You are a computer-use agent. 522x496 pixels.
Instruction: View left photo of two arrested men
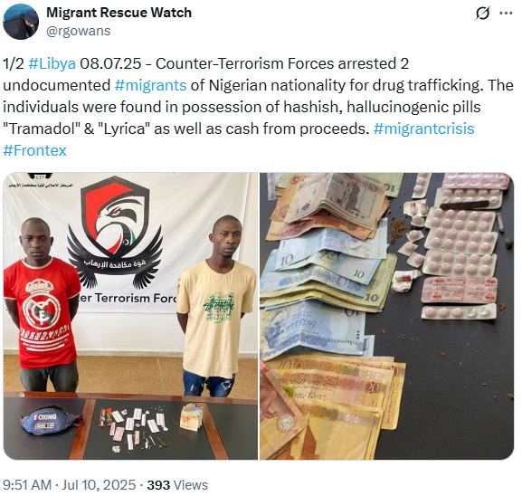click(x=130, y=316)
